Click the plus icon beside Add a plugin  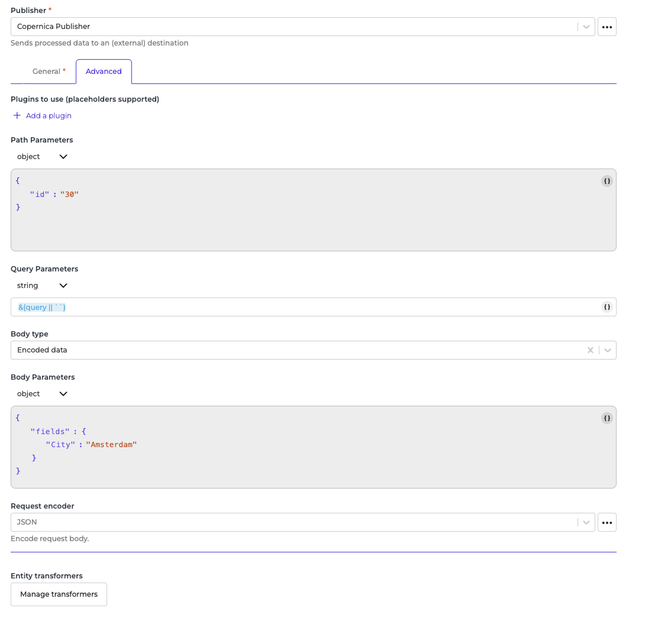click(17, 116)
